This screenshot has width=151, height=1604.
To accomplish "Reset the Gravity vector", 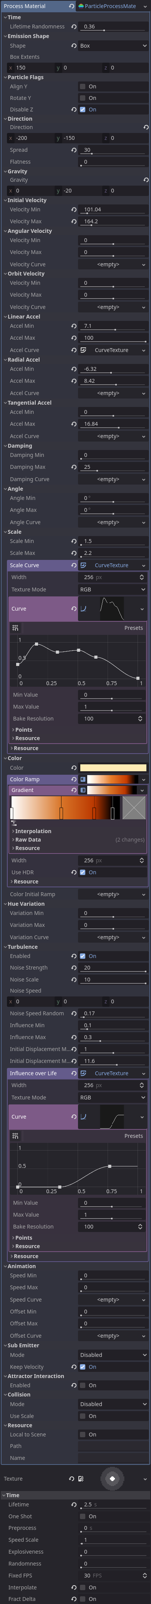I will pos(146,180).
